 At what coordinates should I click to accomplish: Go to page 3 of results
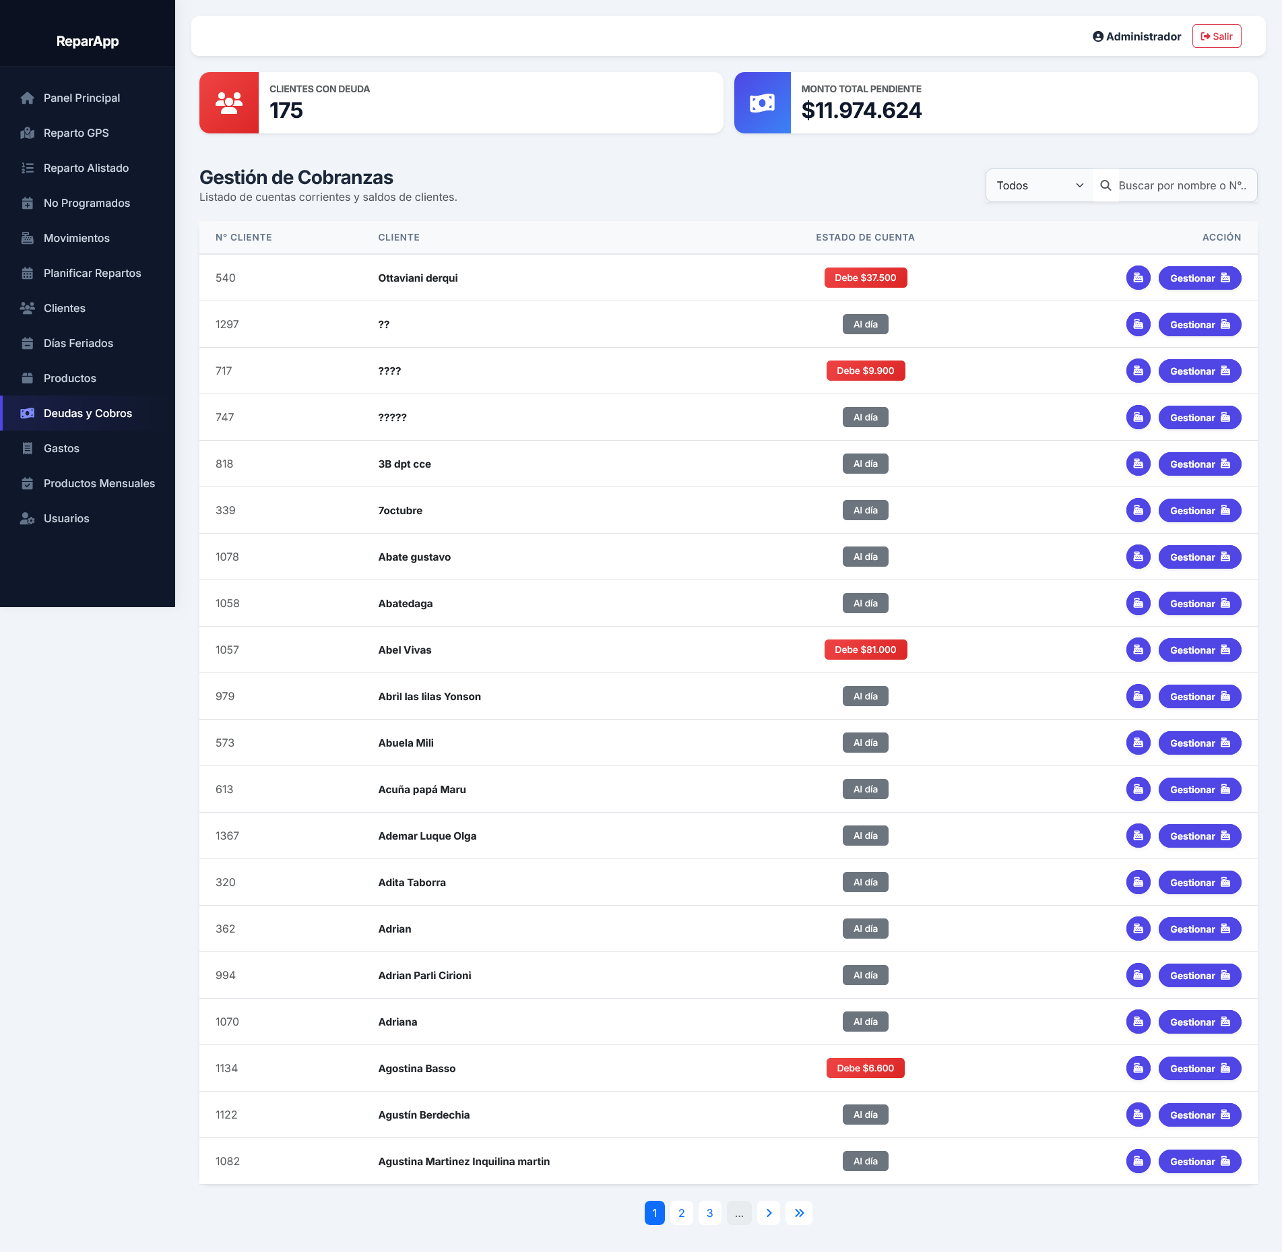[709, 1213]
